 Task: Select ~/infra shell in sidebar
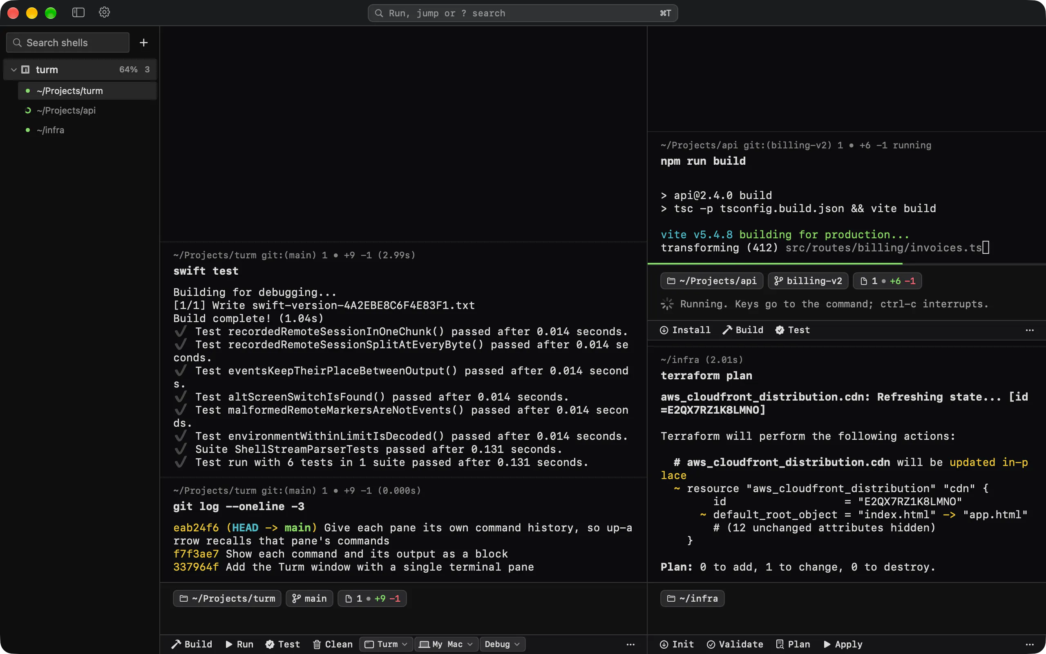click(x=87, y=130)
